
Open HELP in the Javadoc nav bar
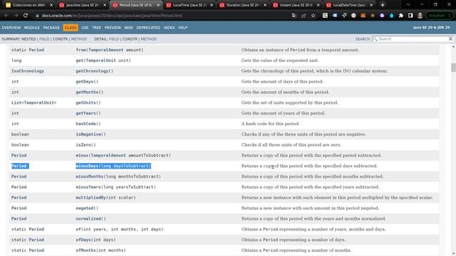click(x=182, y=28)
